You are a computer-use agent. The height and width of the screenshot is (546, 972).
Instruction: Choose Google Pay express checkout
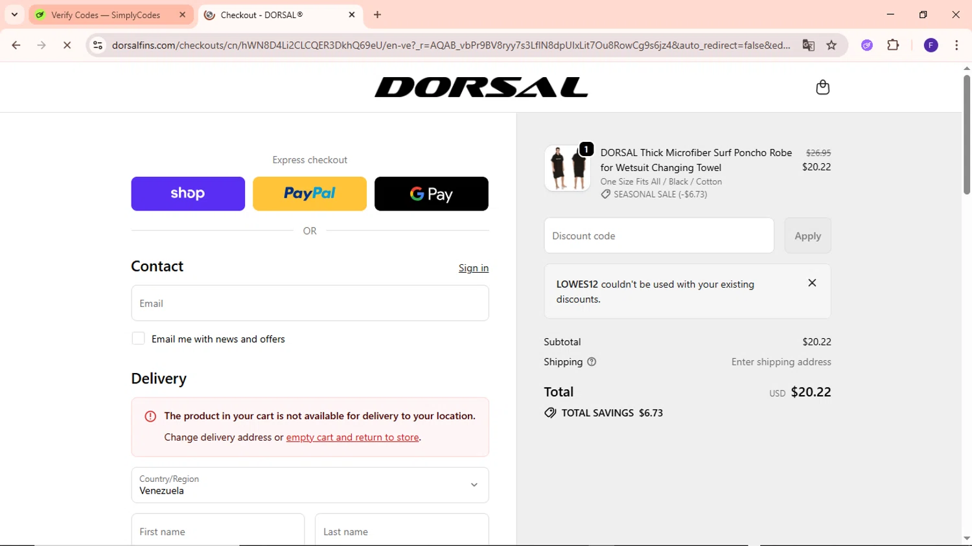(432, 194)
